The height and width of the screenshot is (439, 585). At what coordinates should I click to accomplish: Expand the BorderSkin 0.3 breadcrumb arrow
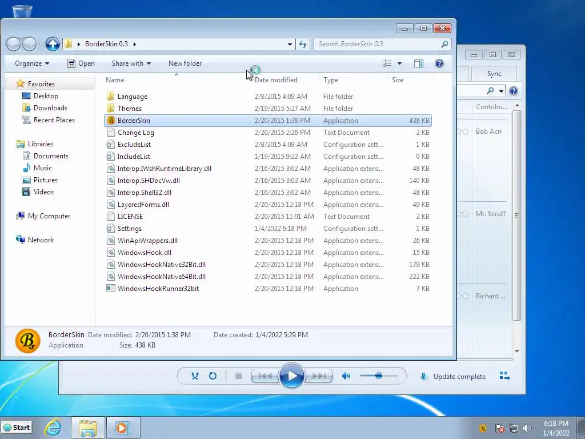[135, 44]
